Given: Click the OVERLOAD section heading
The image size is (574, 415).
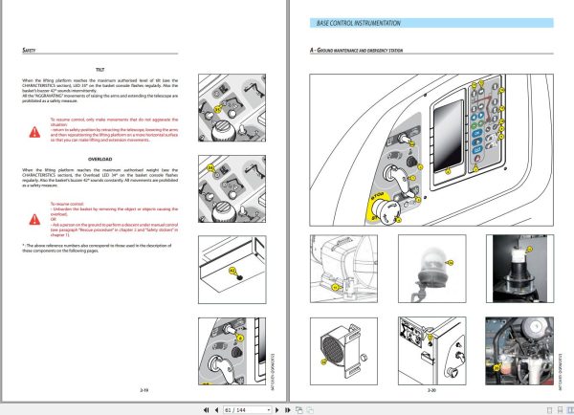Looking at the screenshot, I should tap(99, 159).
